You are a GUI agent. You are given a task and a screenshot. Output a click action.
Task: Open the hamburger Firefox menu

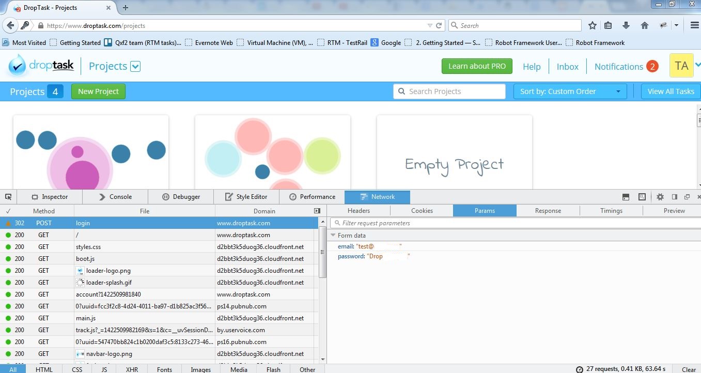pos(694,25)
